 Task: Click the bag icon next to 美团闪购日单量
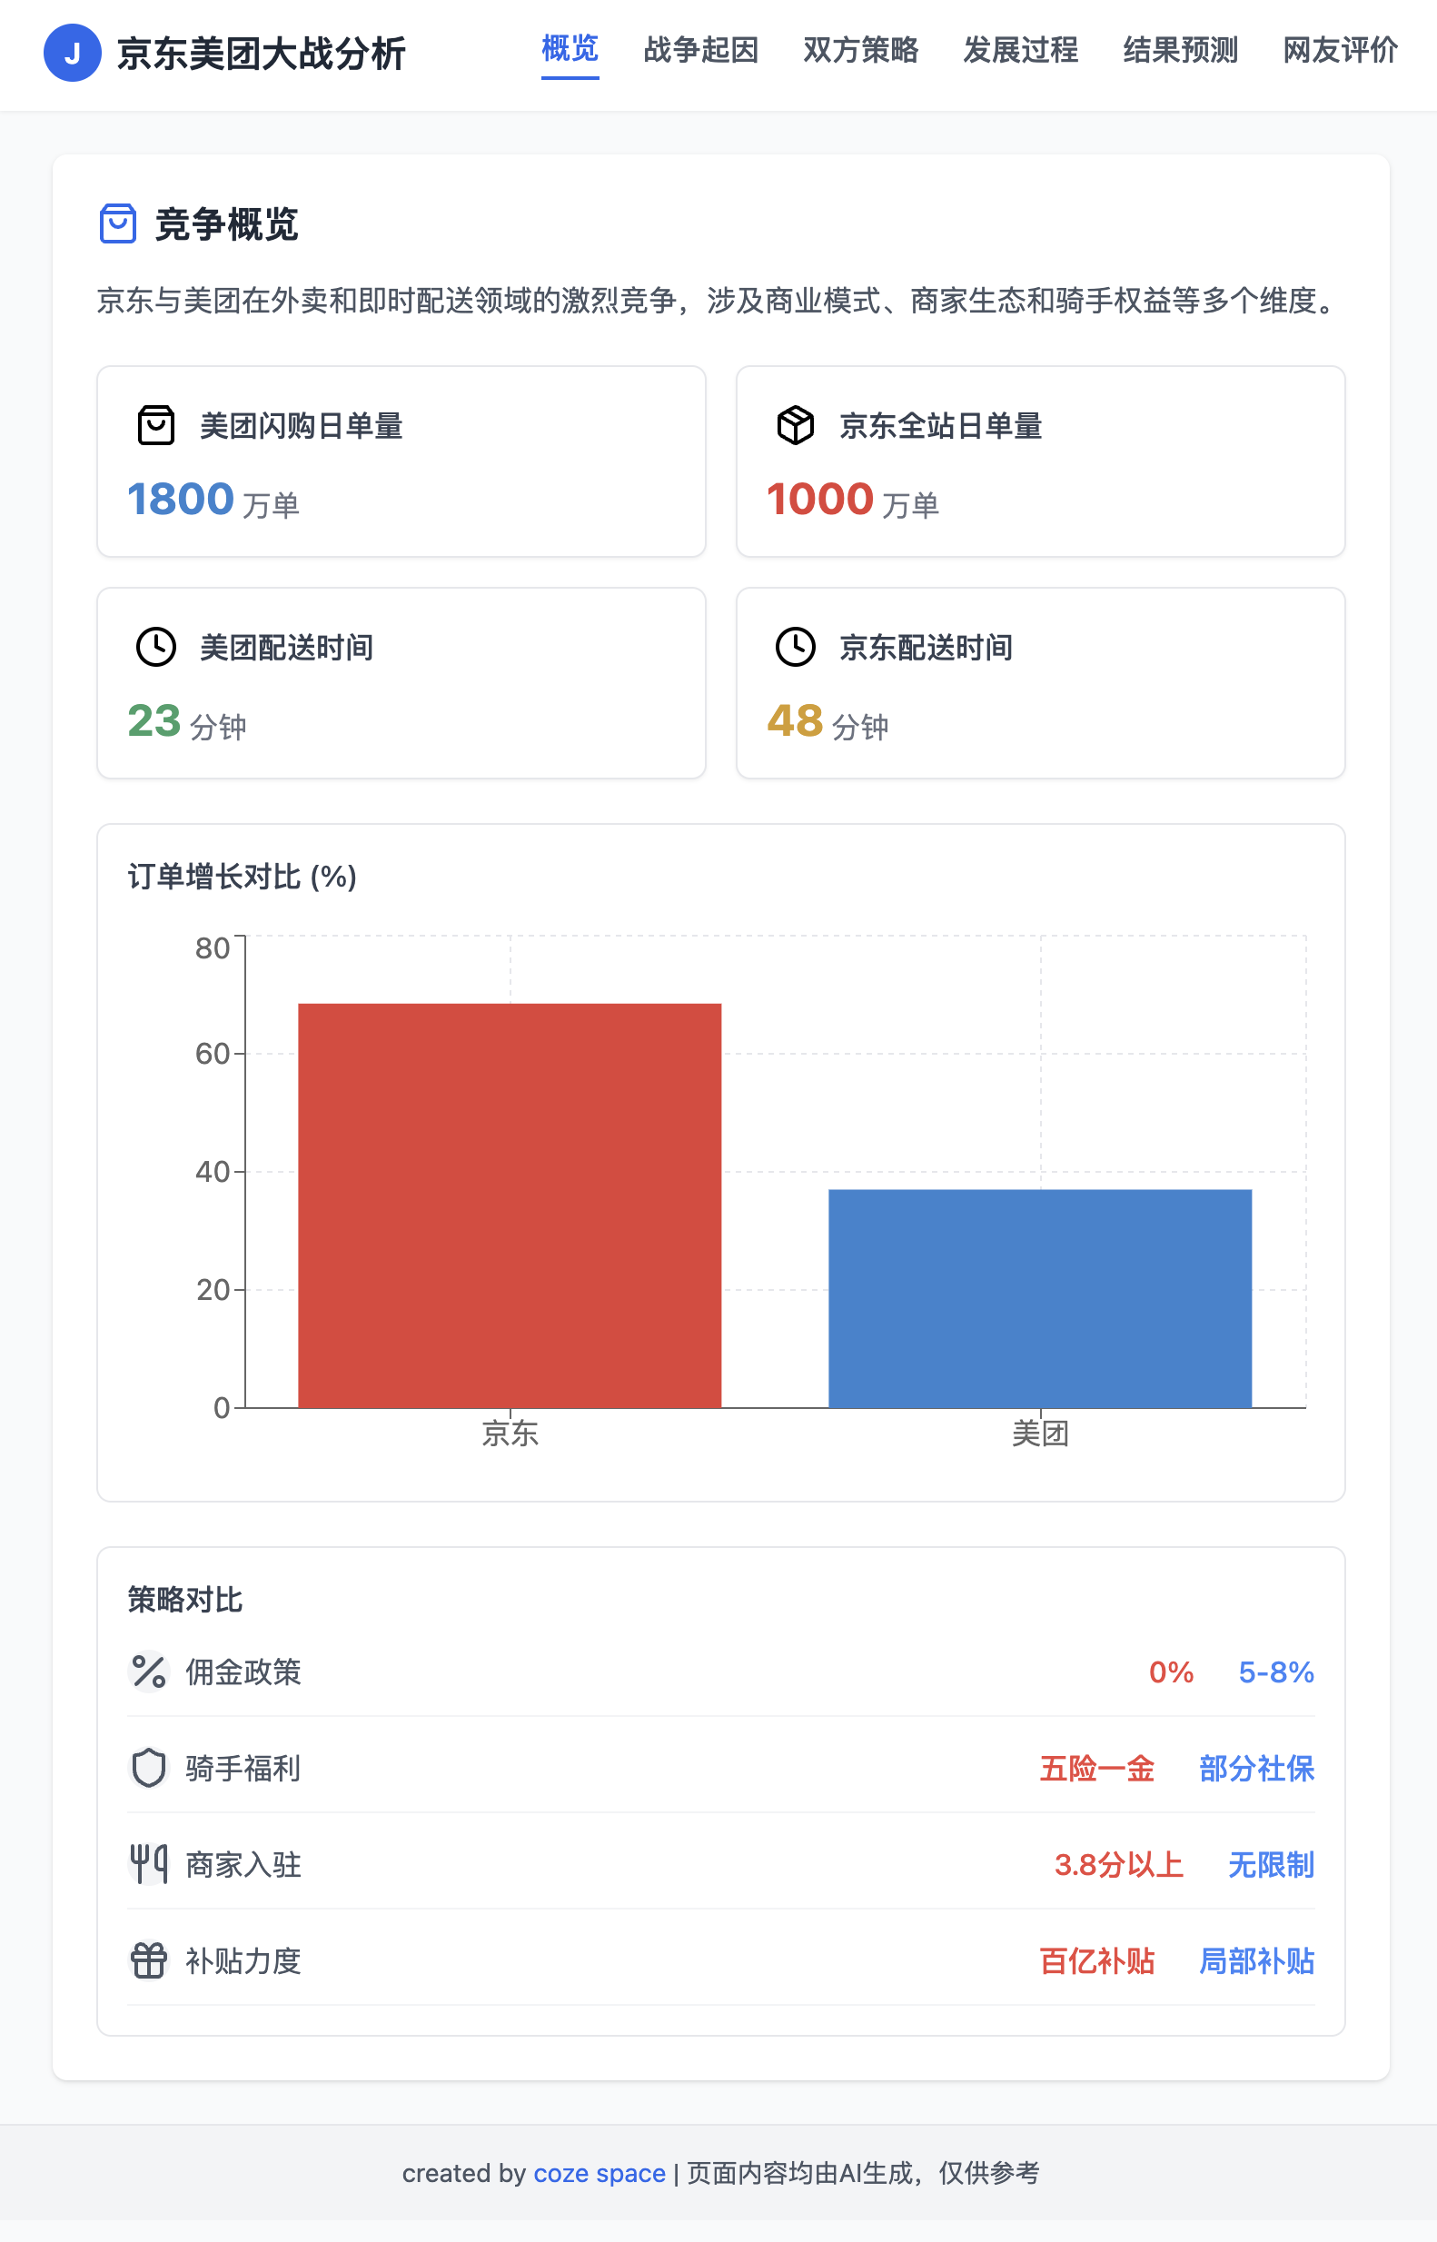156,425
